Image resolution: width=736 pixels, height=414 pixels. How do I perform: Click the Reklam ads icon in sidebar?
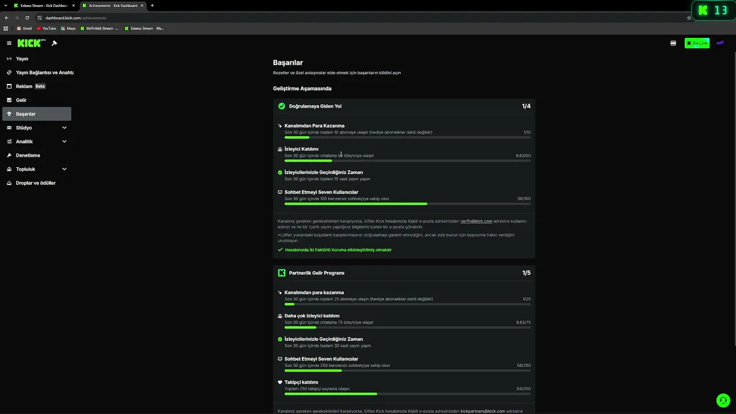point(9,86)
